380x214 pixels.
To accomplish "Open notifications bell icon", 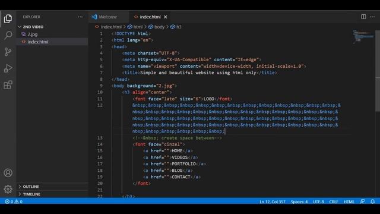I will (372, 202).
